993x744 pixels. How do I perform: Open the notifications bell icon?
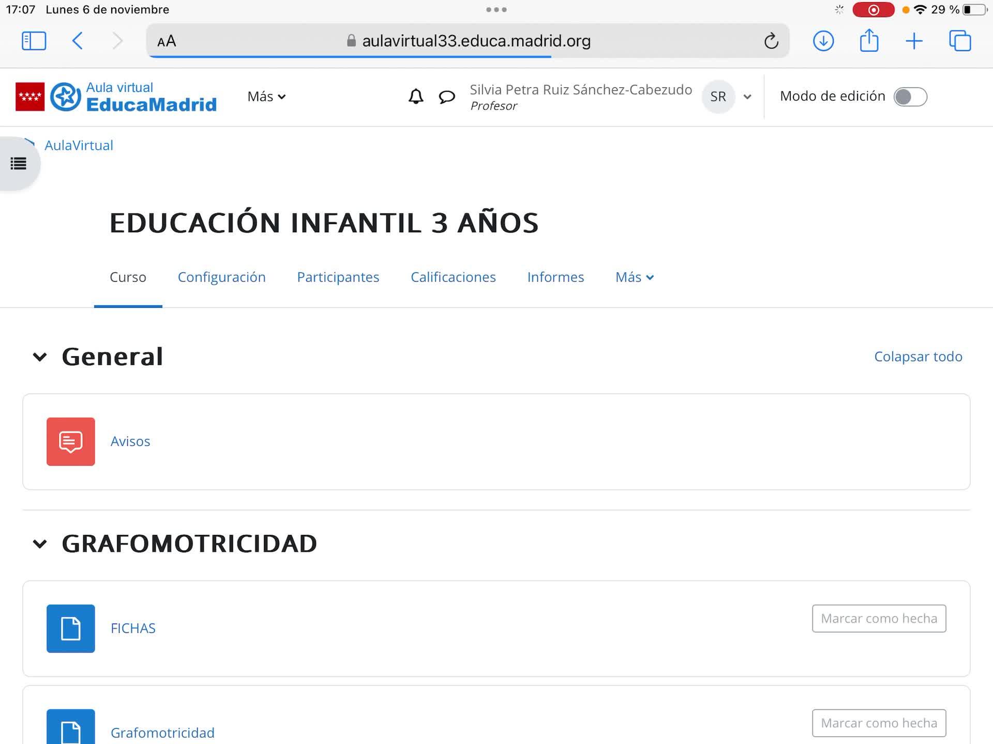point(416,97)
